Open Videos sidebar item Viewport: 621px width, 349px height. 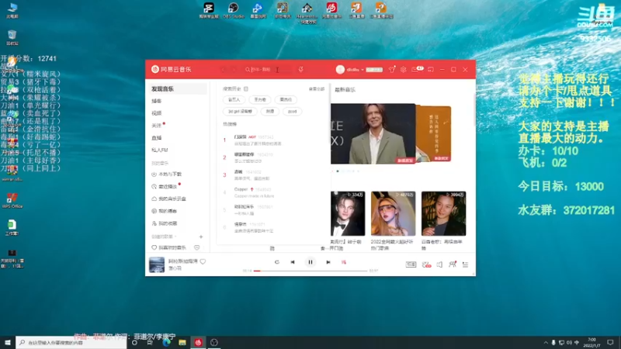point(177,113)
